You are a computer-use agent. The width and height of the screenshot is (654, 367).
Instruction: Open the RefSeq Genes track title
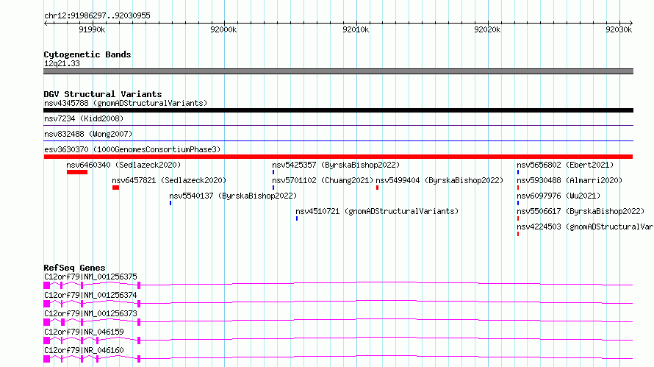74,268
